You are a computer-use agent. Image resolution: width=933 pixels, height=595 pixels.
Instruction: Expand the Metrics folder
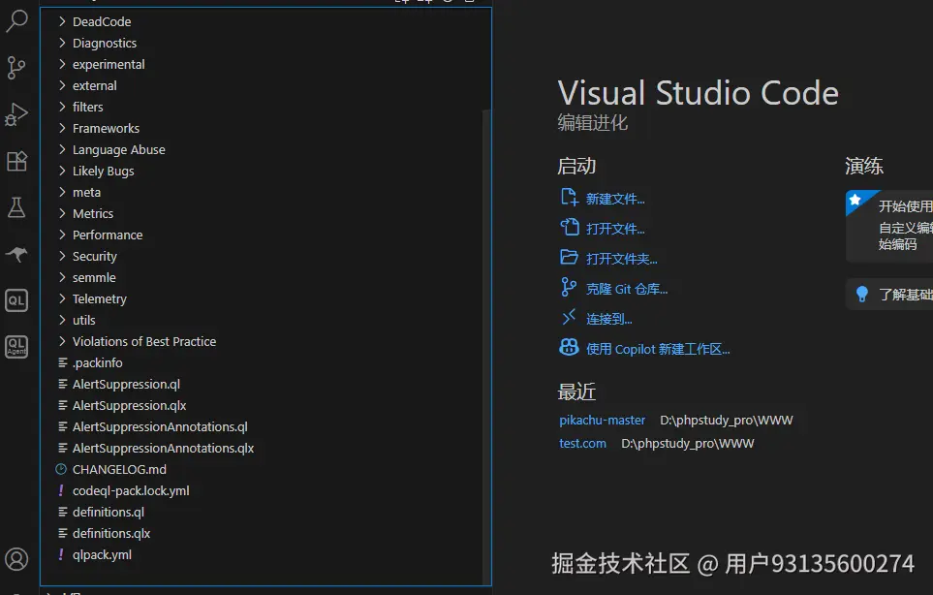[62, 213]
